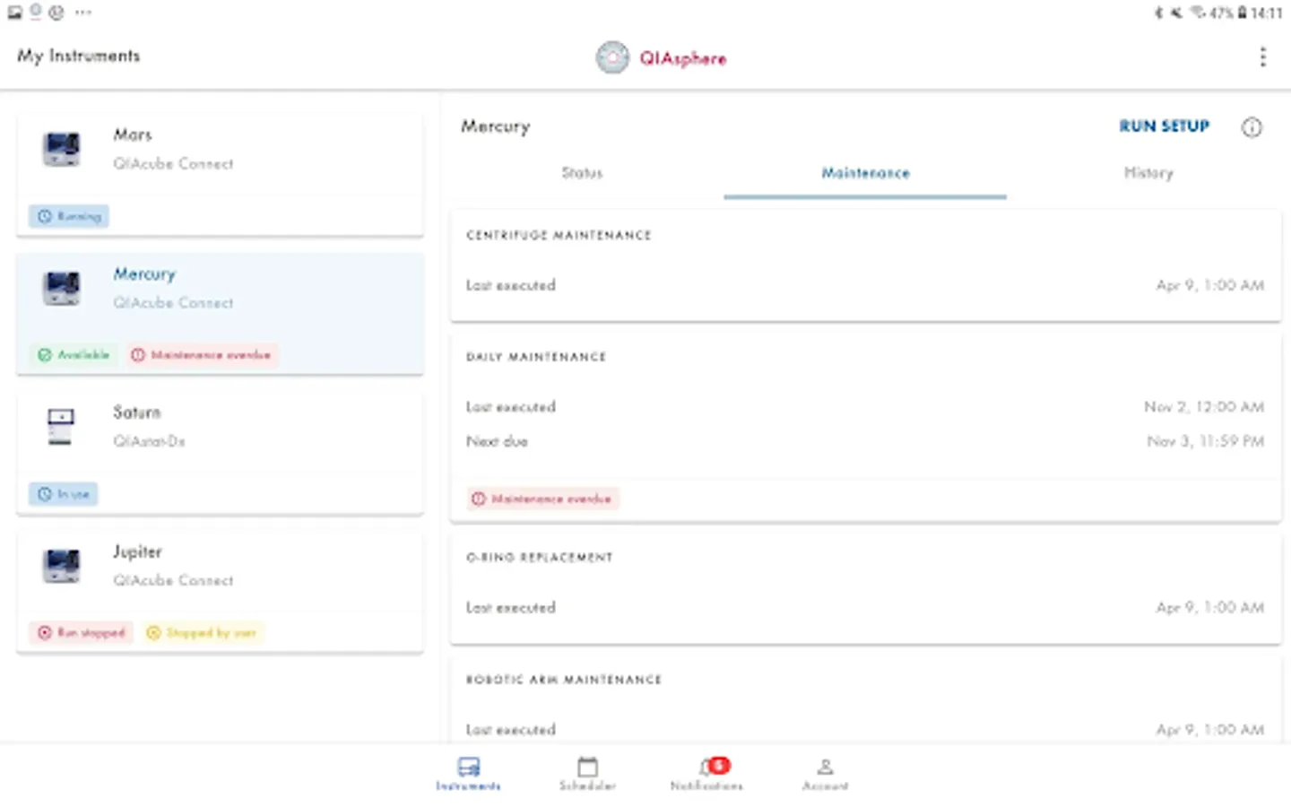Click the Running status badge on Mars
Viewport: 1291px width, 807px height.
[69, 216]
